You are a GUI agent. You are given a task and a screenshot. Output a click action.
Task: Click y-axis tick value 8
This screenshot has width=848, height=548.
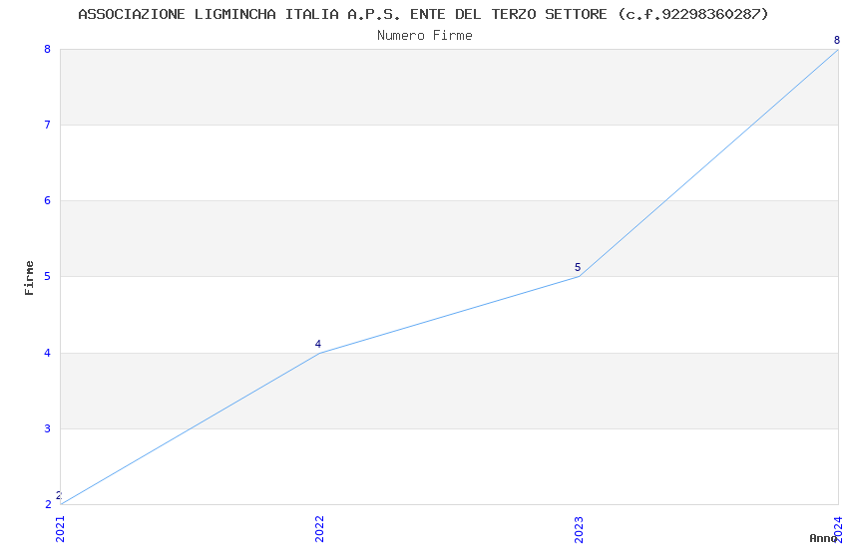[48, 49]
